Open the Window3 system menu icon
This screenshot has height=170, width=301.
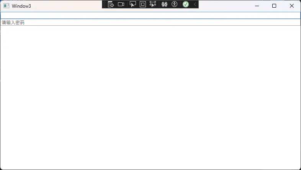pos(6,6)
